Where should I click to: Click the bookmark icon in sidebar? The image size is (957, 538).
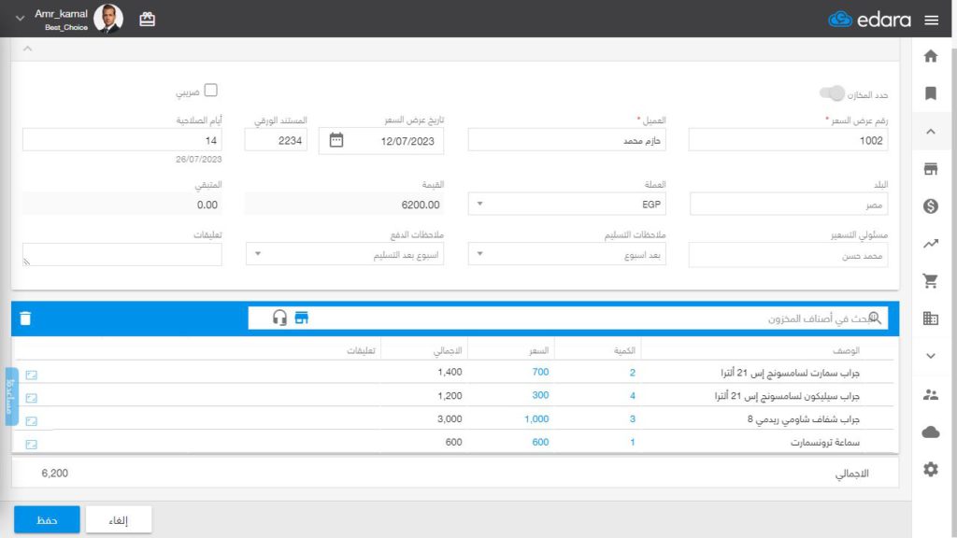point(930,93)
